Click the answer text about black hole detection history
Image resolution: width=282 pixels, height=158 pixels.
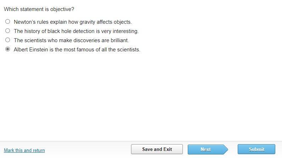pos(76,31)
